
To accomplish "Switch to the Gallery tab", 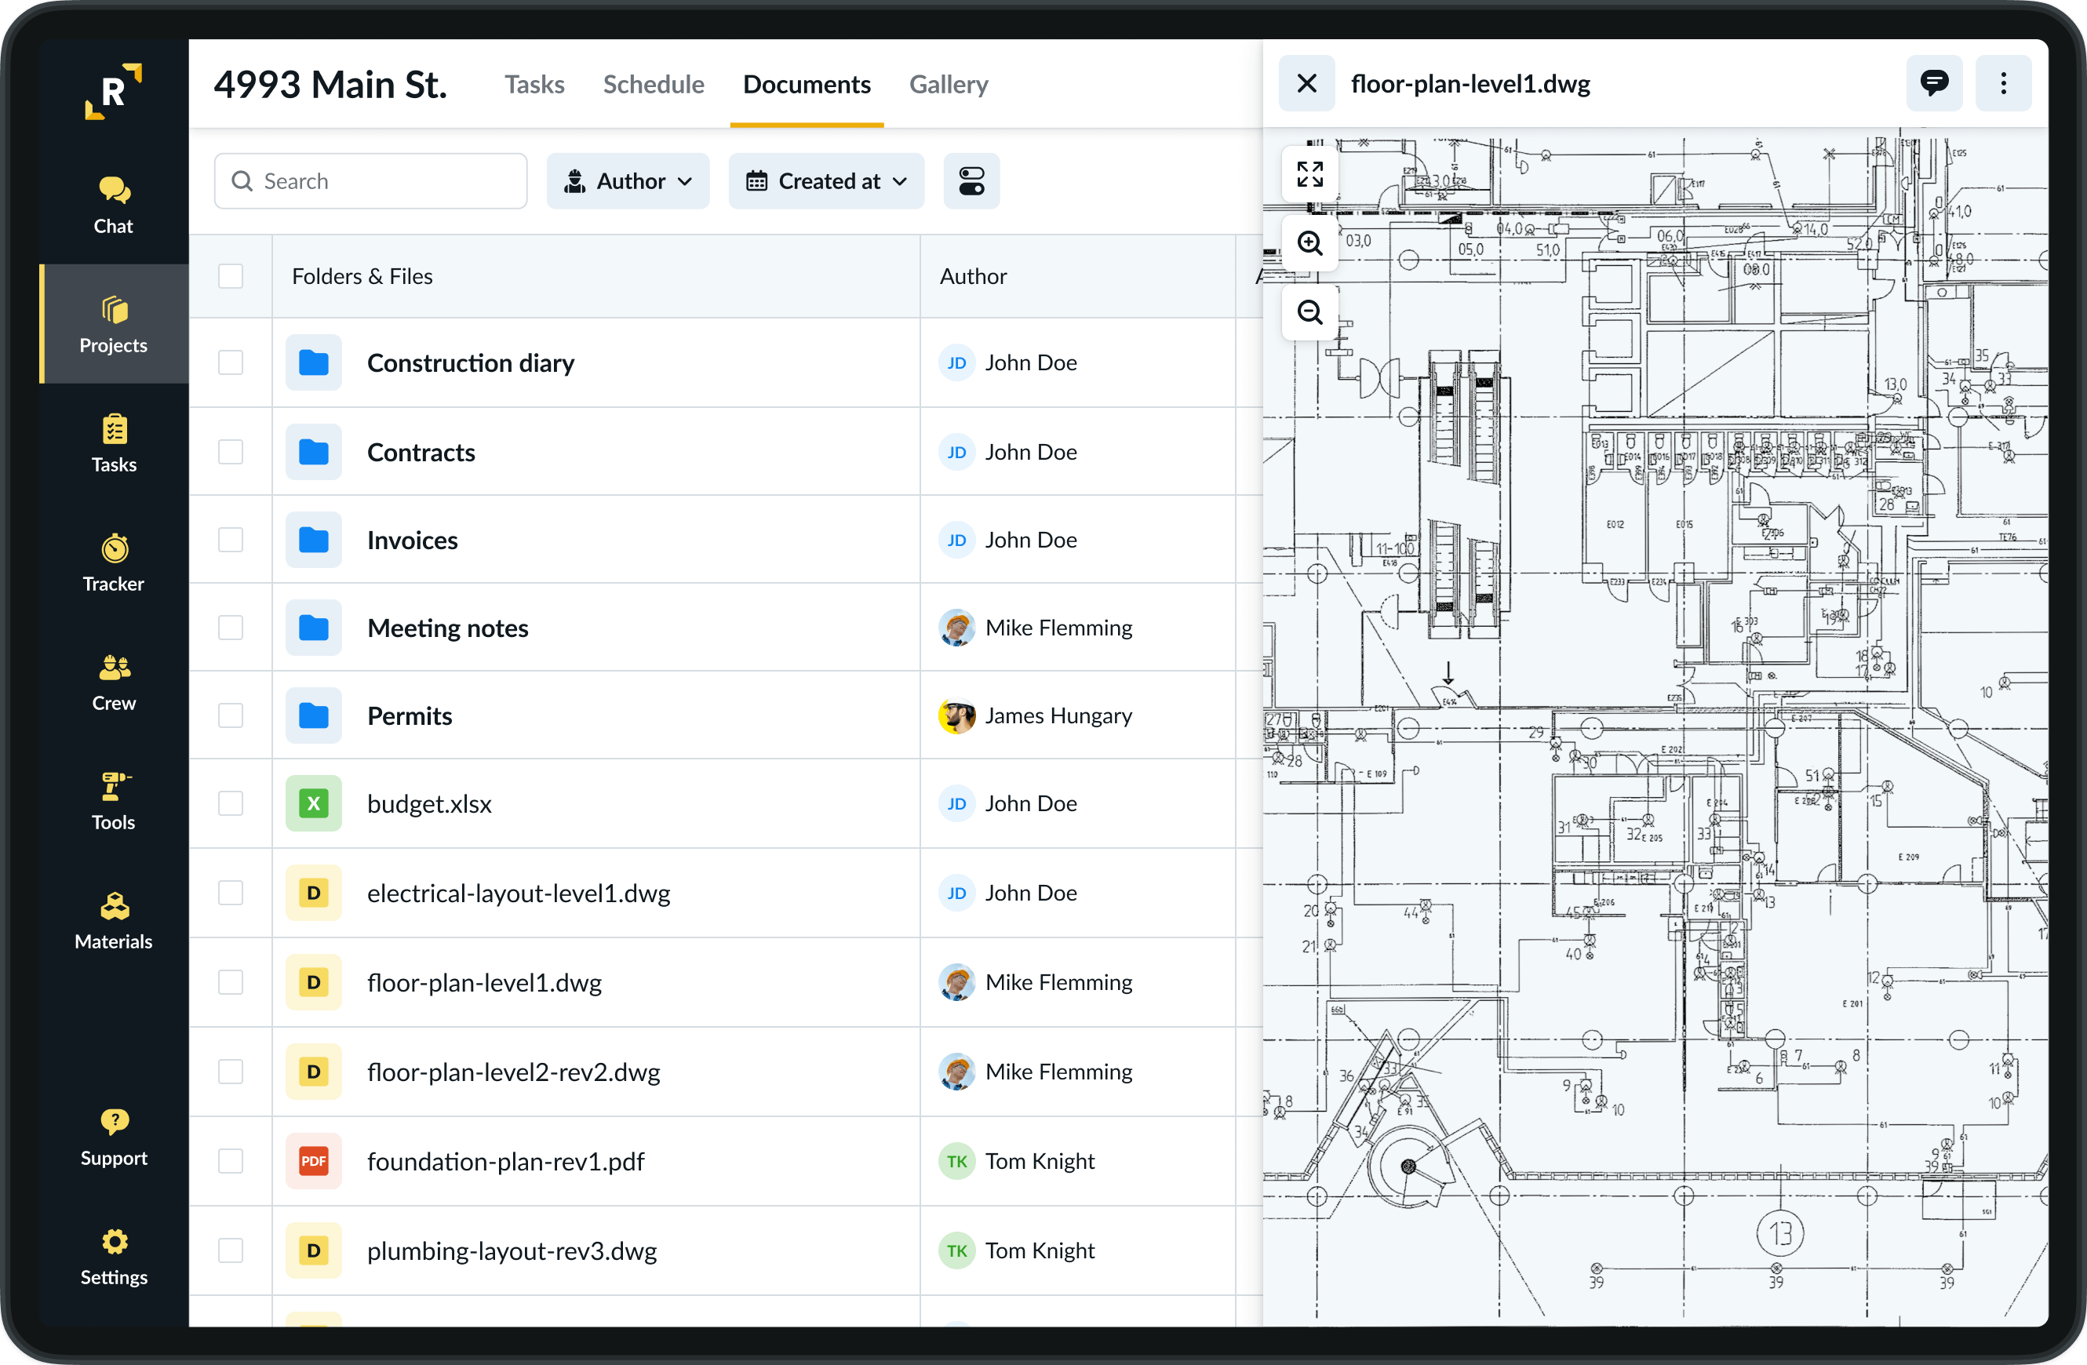I will 949,84.
